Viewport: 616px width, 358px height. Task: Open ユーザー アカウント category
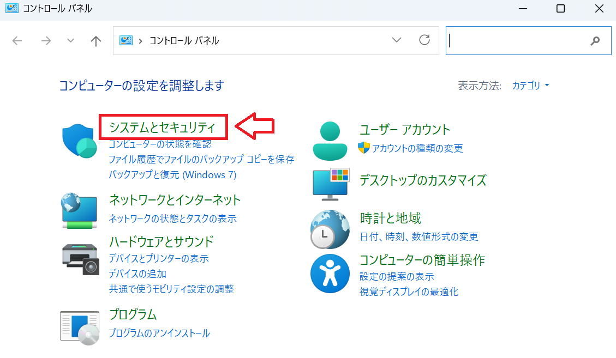pyautogui.click(x=405, y=130)
